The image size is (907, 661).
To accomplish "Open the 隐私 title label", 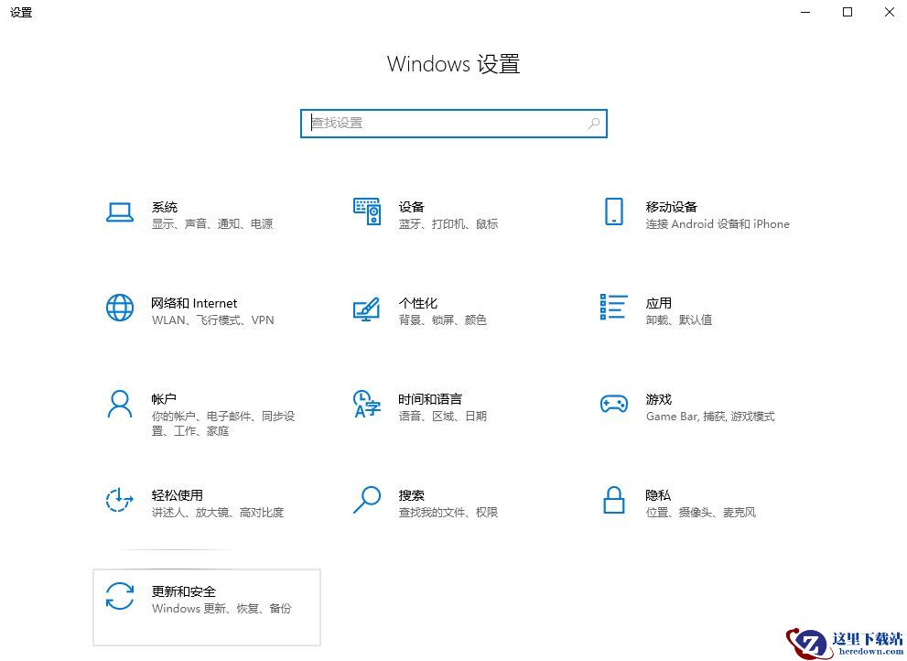I will click(658, 495).
